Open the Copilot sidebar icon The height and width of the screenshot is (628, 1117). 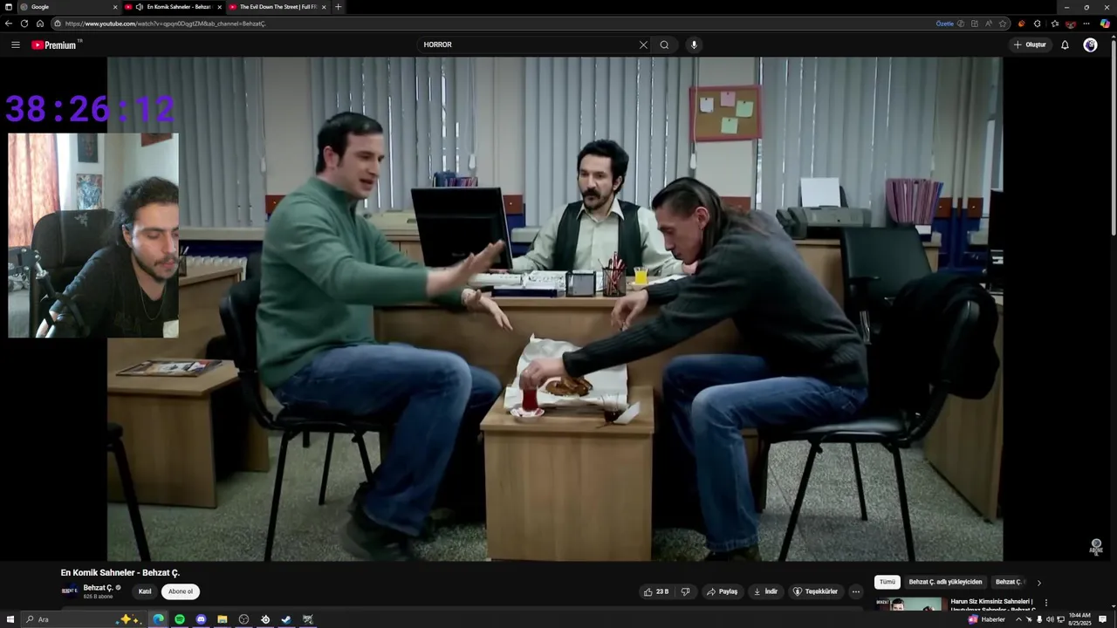tap(1105, 24)
